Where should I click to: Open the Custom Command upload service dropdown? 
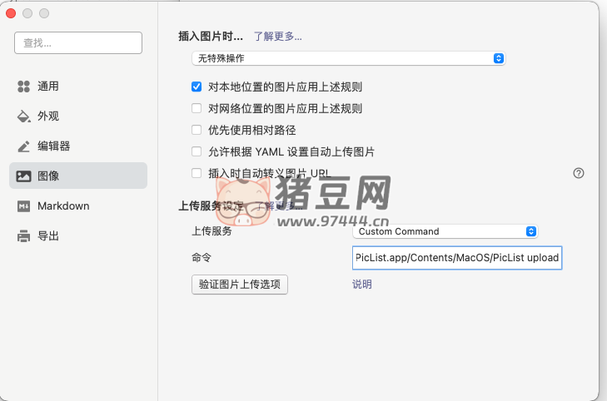(x=445, y=231)
